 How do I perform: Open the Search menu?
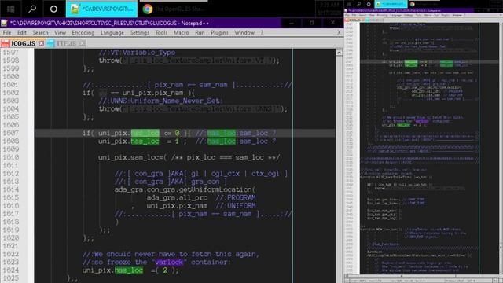[40, 33]
